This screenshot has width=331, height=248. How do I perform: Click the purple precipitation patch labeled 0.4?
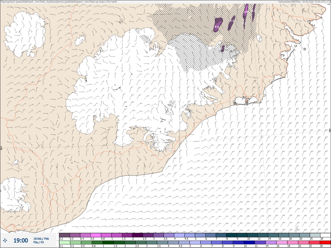click(218, 25)
